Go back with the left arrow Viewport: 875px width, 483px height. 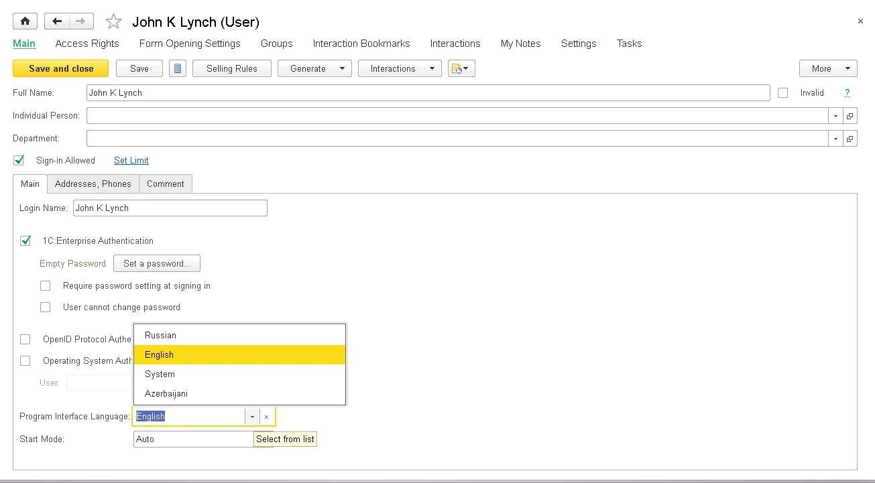[x=57, y=21]
